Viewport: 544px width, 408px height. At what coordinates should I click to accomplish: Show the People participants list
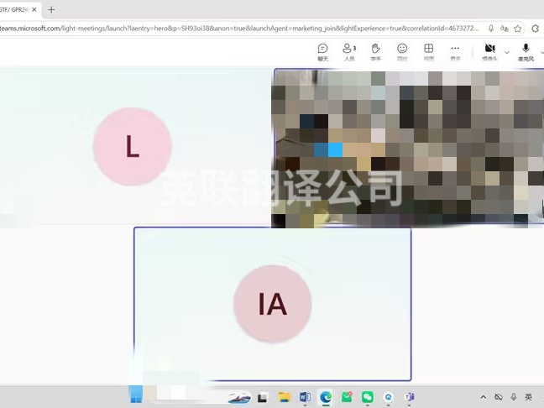[x=349, y=52]
